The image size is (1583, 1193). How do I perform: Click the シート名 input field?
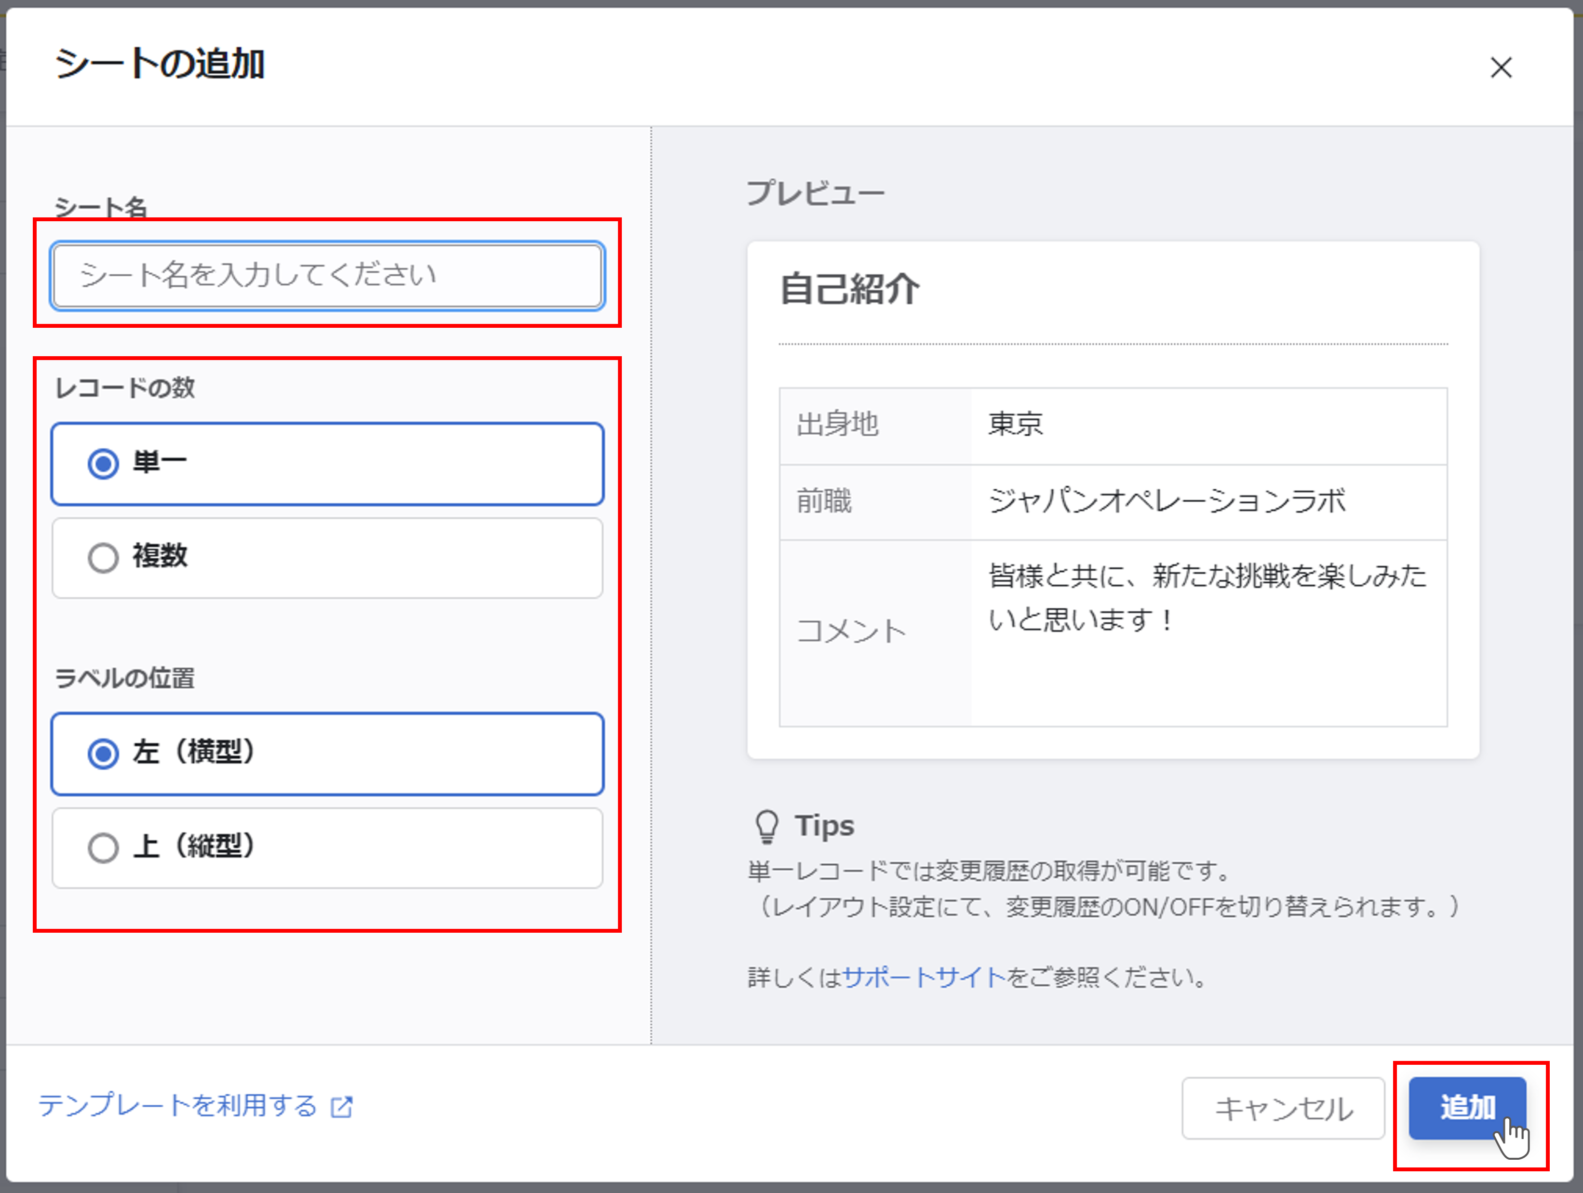click(x=328, y=276)
